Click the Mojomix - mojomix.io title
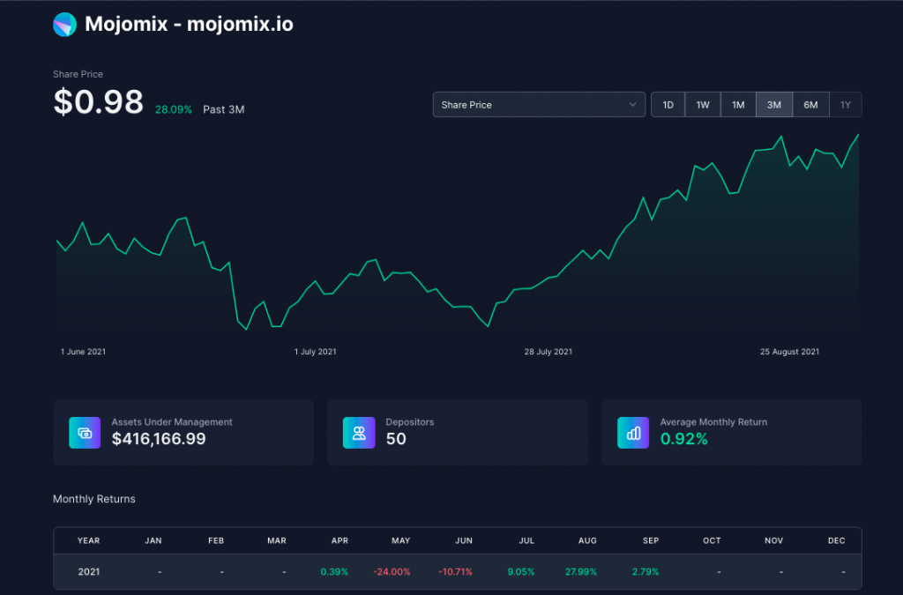903x595 pixels. click(x=189, y=25)
